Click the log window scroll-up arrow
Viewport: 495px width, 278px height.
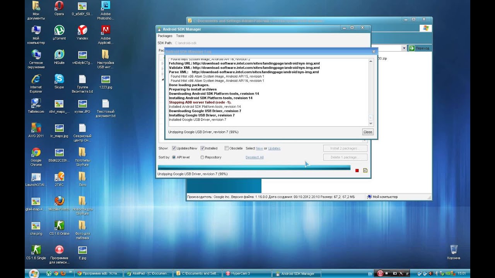coord(371,61)
